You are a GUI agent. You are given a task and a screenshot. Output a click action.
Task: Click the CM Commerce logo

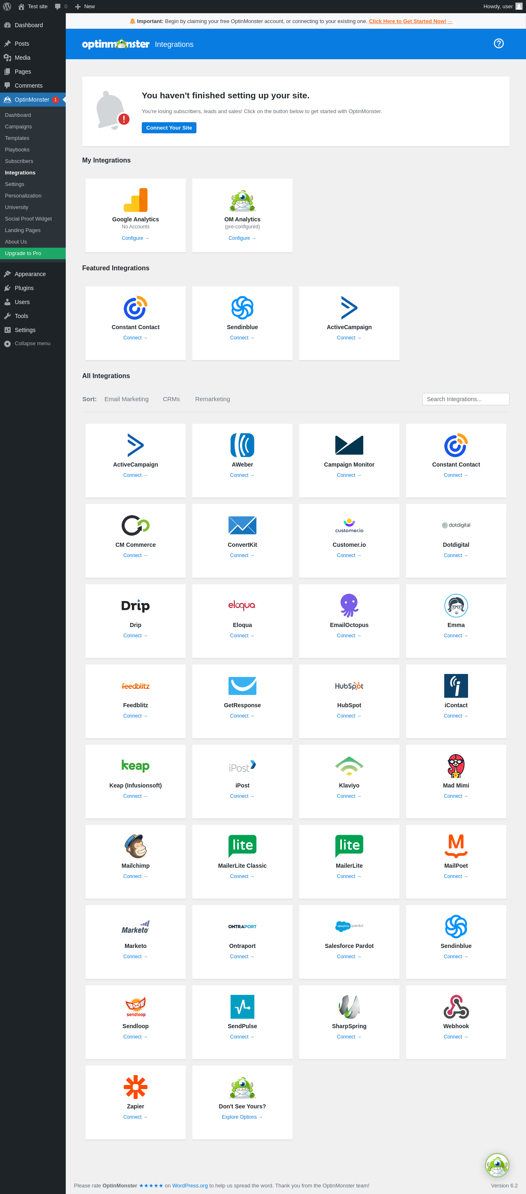(135, 525)
